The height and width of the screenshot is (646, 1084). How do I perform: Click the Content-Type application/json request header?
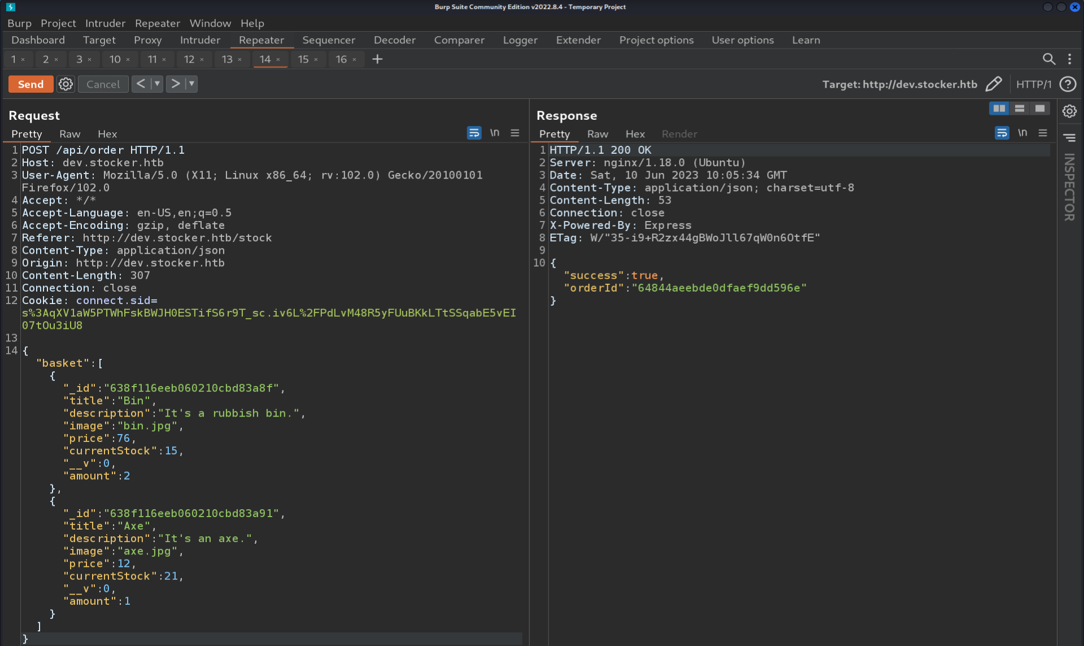point(123,250)
